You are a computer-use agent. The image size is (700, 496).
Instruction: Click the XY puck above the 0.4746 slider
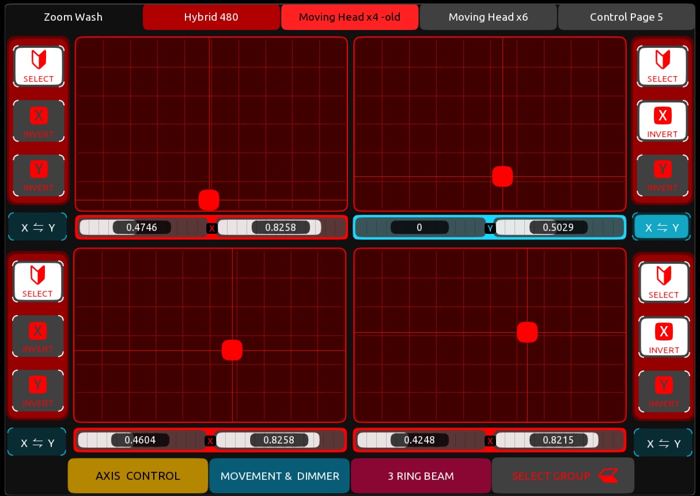pos(209,200)
